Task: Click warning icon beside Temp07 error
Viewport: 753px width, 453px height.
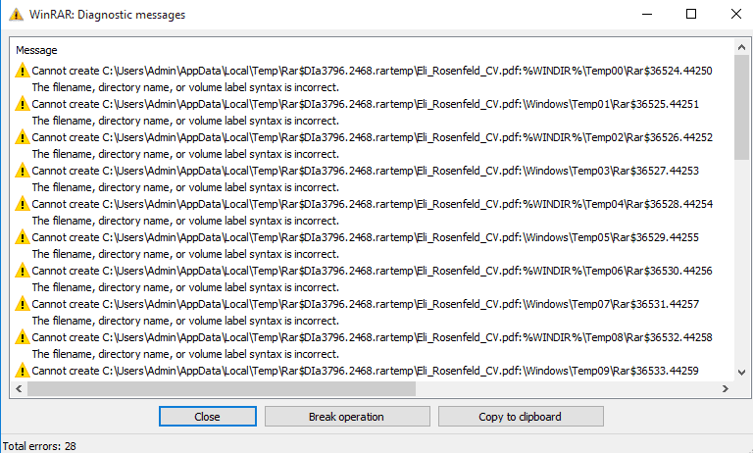Action: 23,304
